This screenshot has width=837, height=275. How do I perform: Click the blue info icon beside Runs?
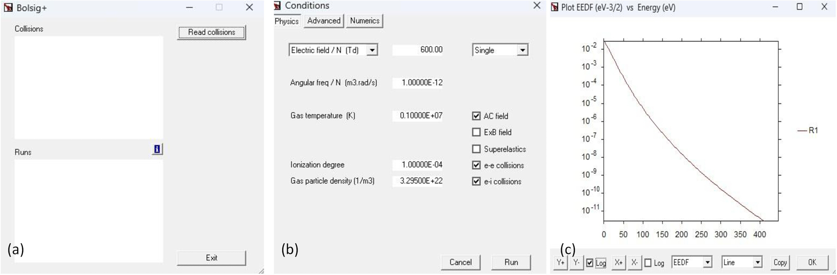tap(157, 149)
